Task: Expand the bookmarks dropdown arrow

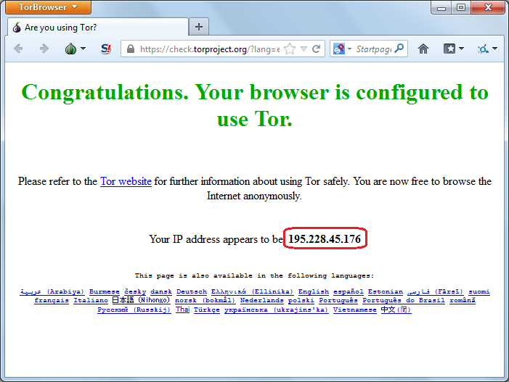Action: click(461, 49)
